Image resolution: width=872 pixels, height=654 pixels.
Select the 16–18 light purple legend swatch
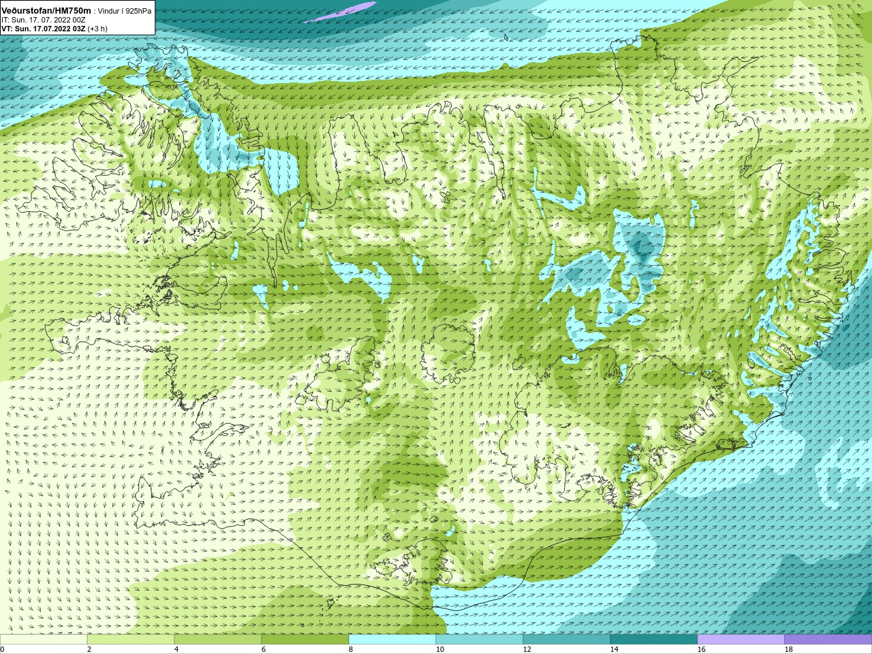(x=741, y=639)
